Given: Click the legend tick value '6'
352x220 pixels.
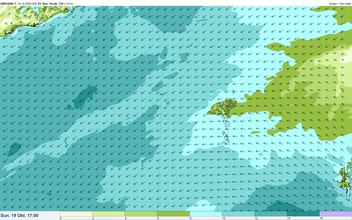Looking at the screenshot, I should [158, 218].
